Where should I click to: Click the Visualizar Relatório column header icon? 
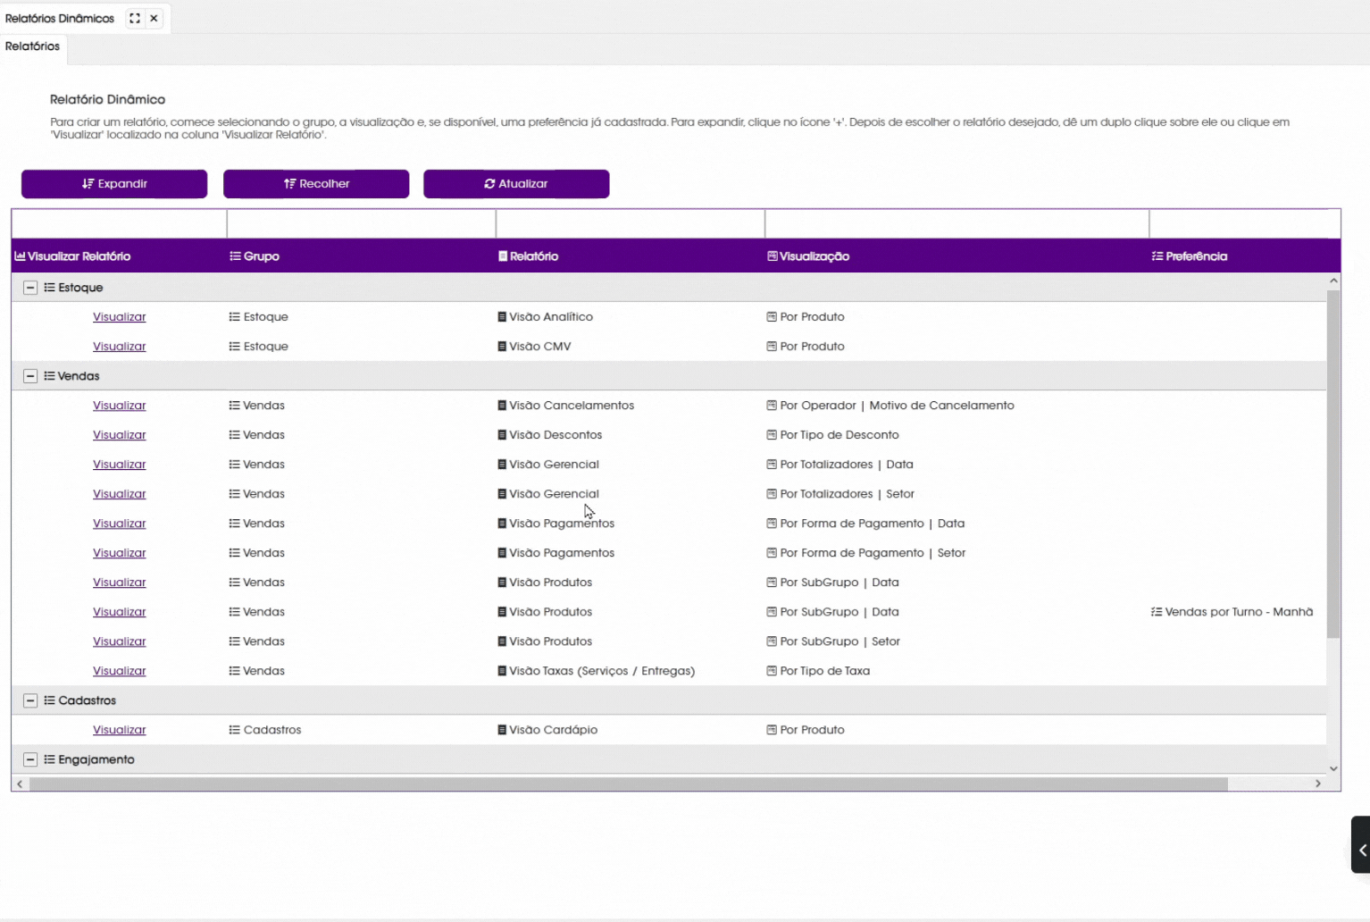(x=20, y=256)
